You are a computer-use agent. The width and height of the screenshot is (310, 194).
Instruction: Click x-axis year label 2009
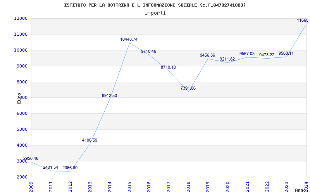click(x=31, y=187)
